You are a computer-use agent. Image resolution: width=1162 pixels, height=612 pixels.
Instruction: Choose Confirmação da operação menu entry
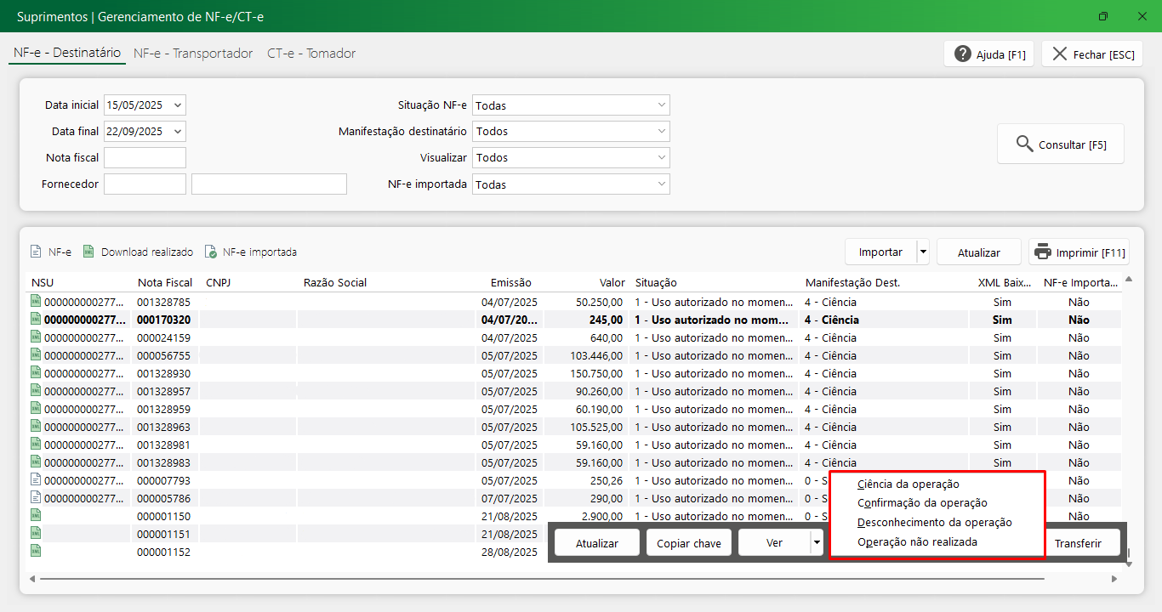click(x=922, y=503)
